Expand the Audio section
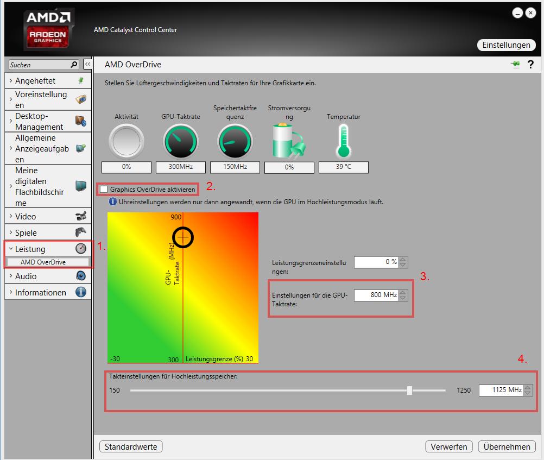 (x=11, y=276)
